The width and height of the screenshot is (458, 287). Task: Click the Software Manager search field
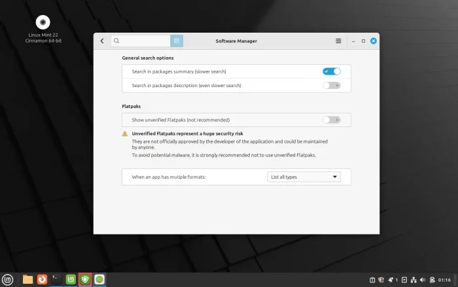(x=141, y=41)
